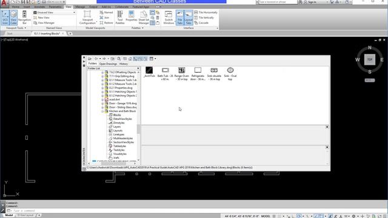
Task: Collapse Kitchen and Bath Block node
Action: point(102,111)
